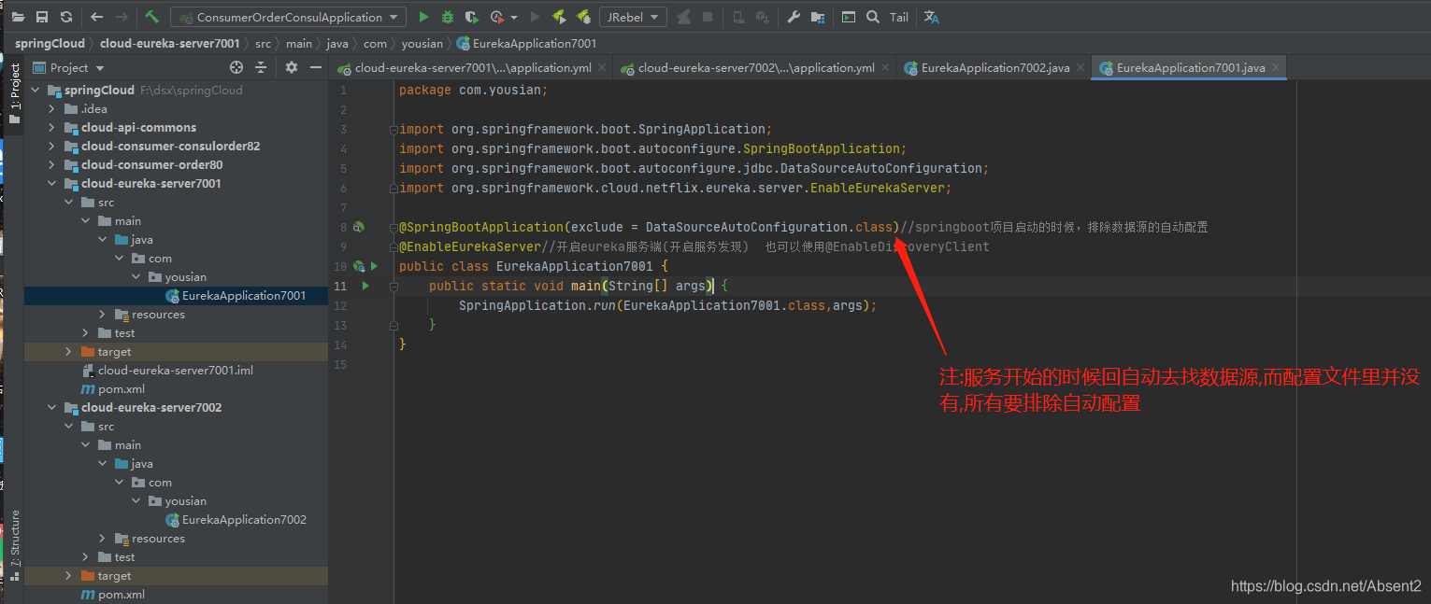Screen dimensions: 1431x604
Task: Click cloud-eureka-server7001 in the breadcrumb bar
Action: (x=170, y=43)
